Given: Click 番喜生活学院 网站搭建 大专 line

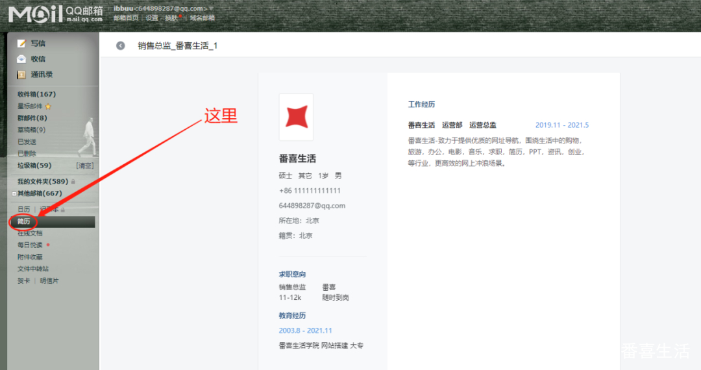Looking at the screenshot, I should (321, 345).
